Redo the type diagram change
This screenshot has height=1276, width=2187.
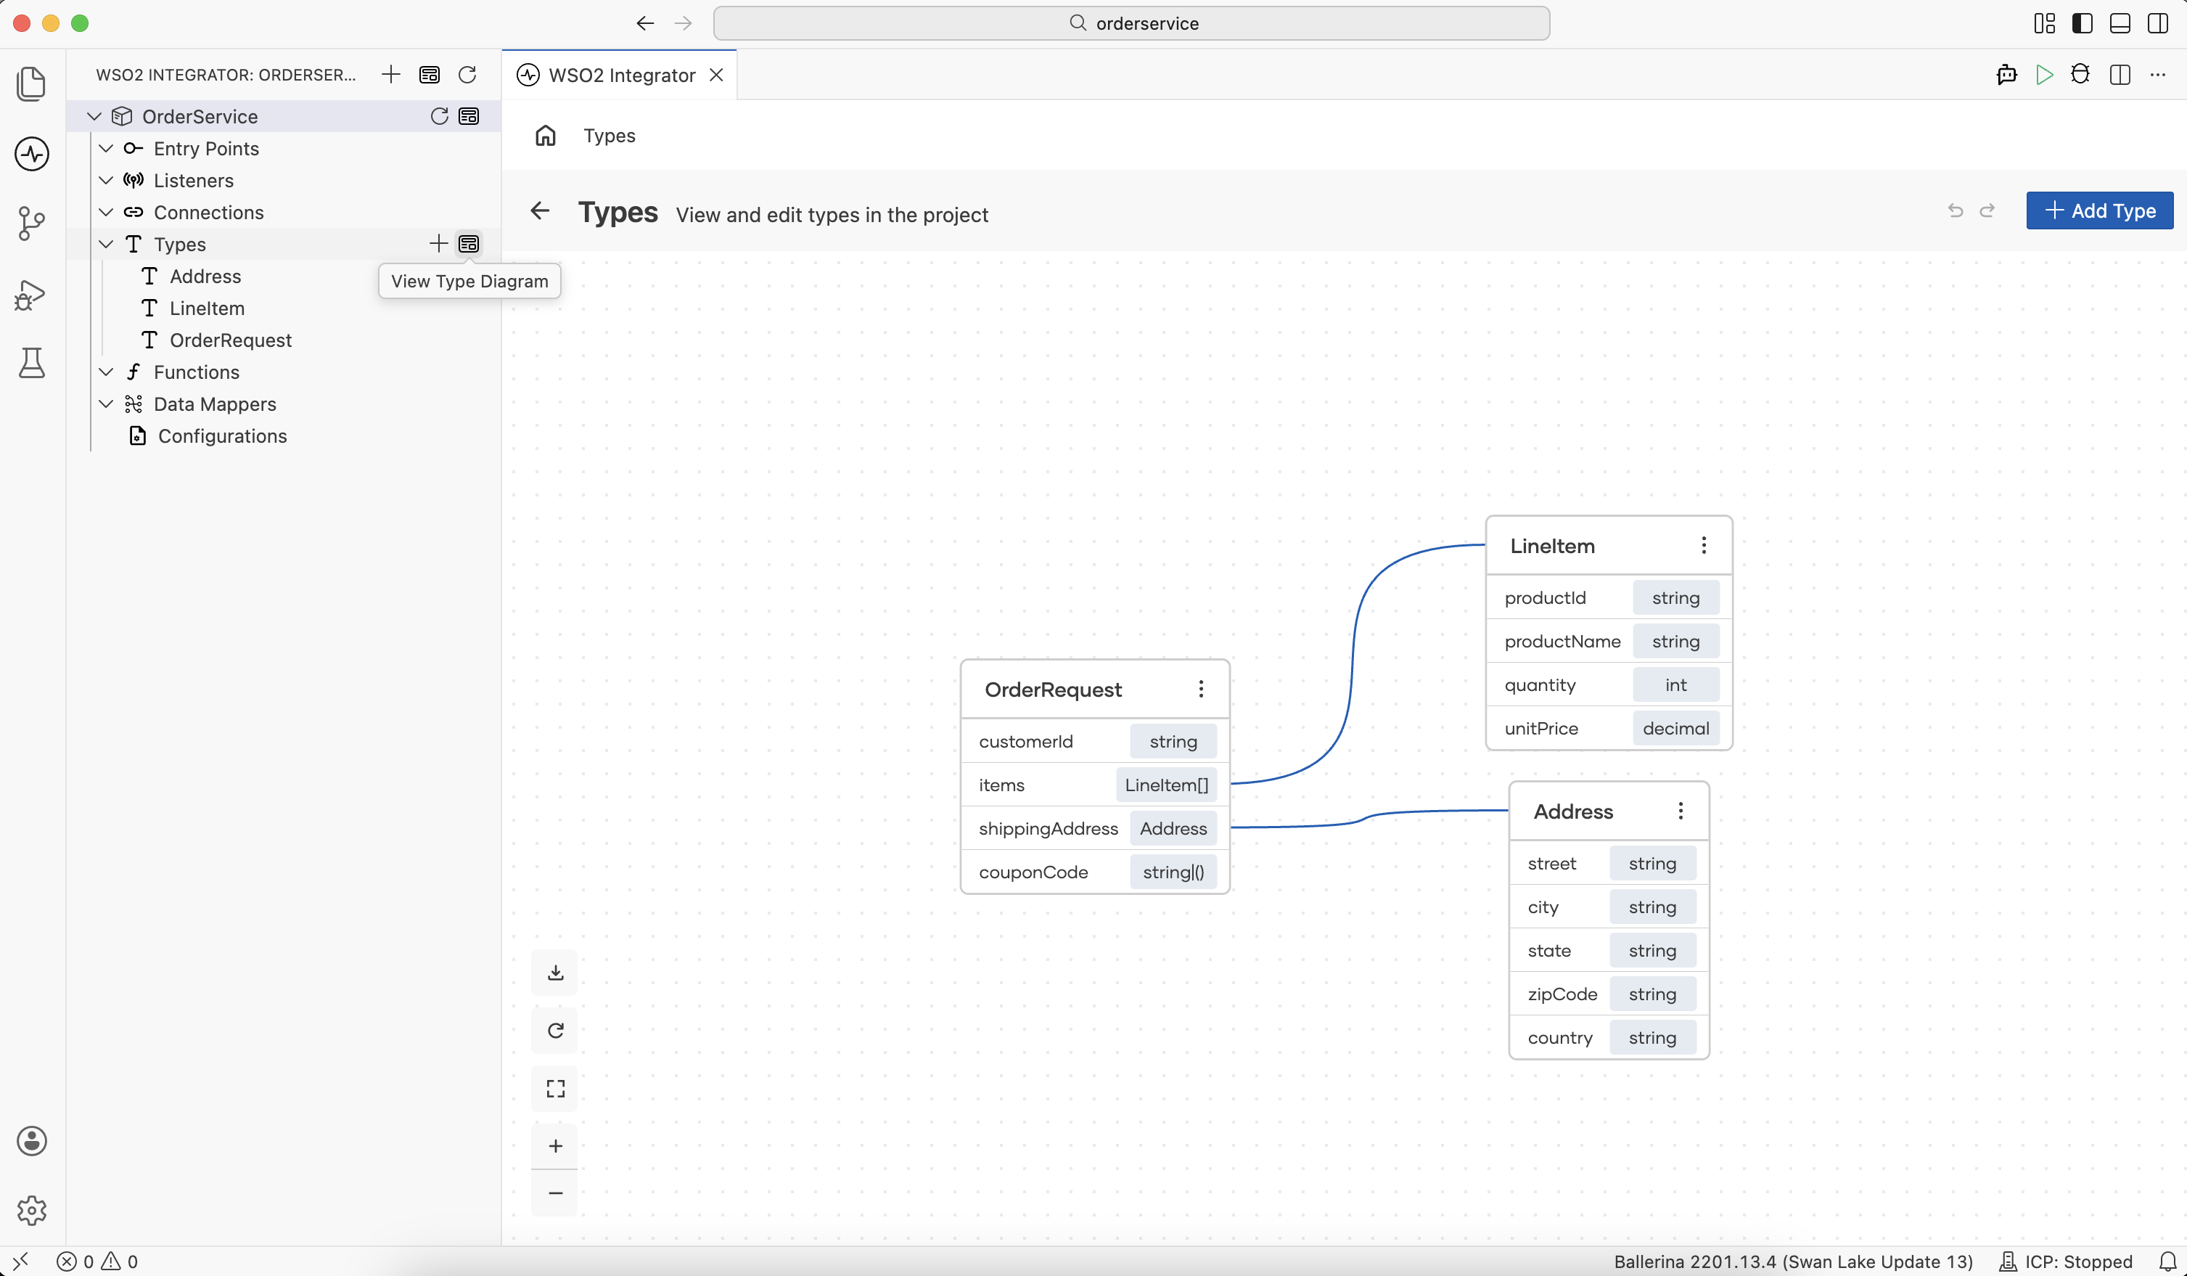pos(1987,211)
